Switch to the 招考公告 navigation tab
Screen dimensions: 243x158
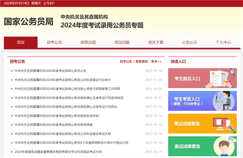[x=54, y=42]
